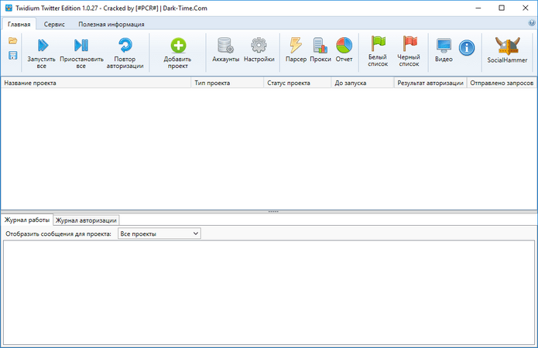
Task: Click the blue info icon
Action: click(467, 48)
